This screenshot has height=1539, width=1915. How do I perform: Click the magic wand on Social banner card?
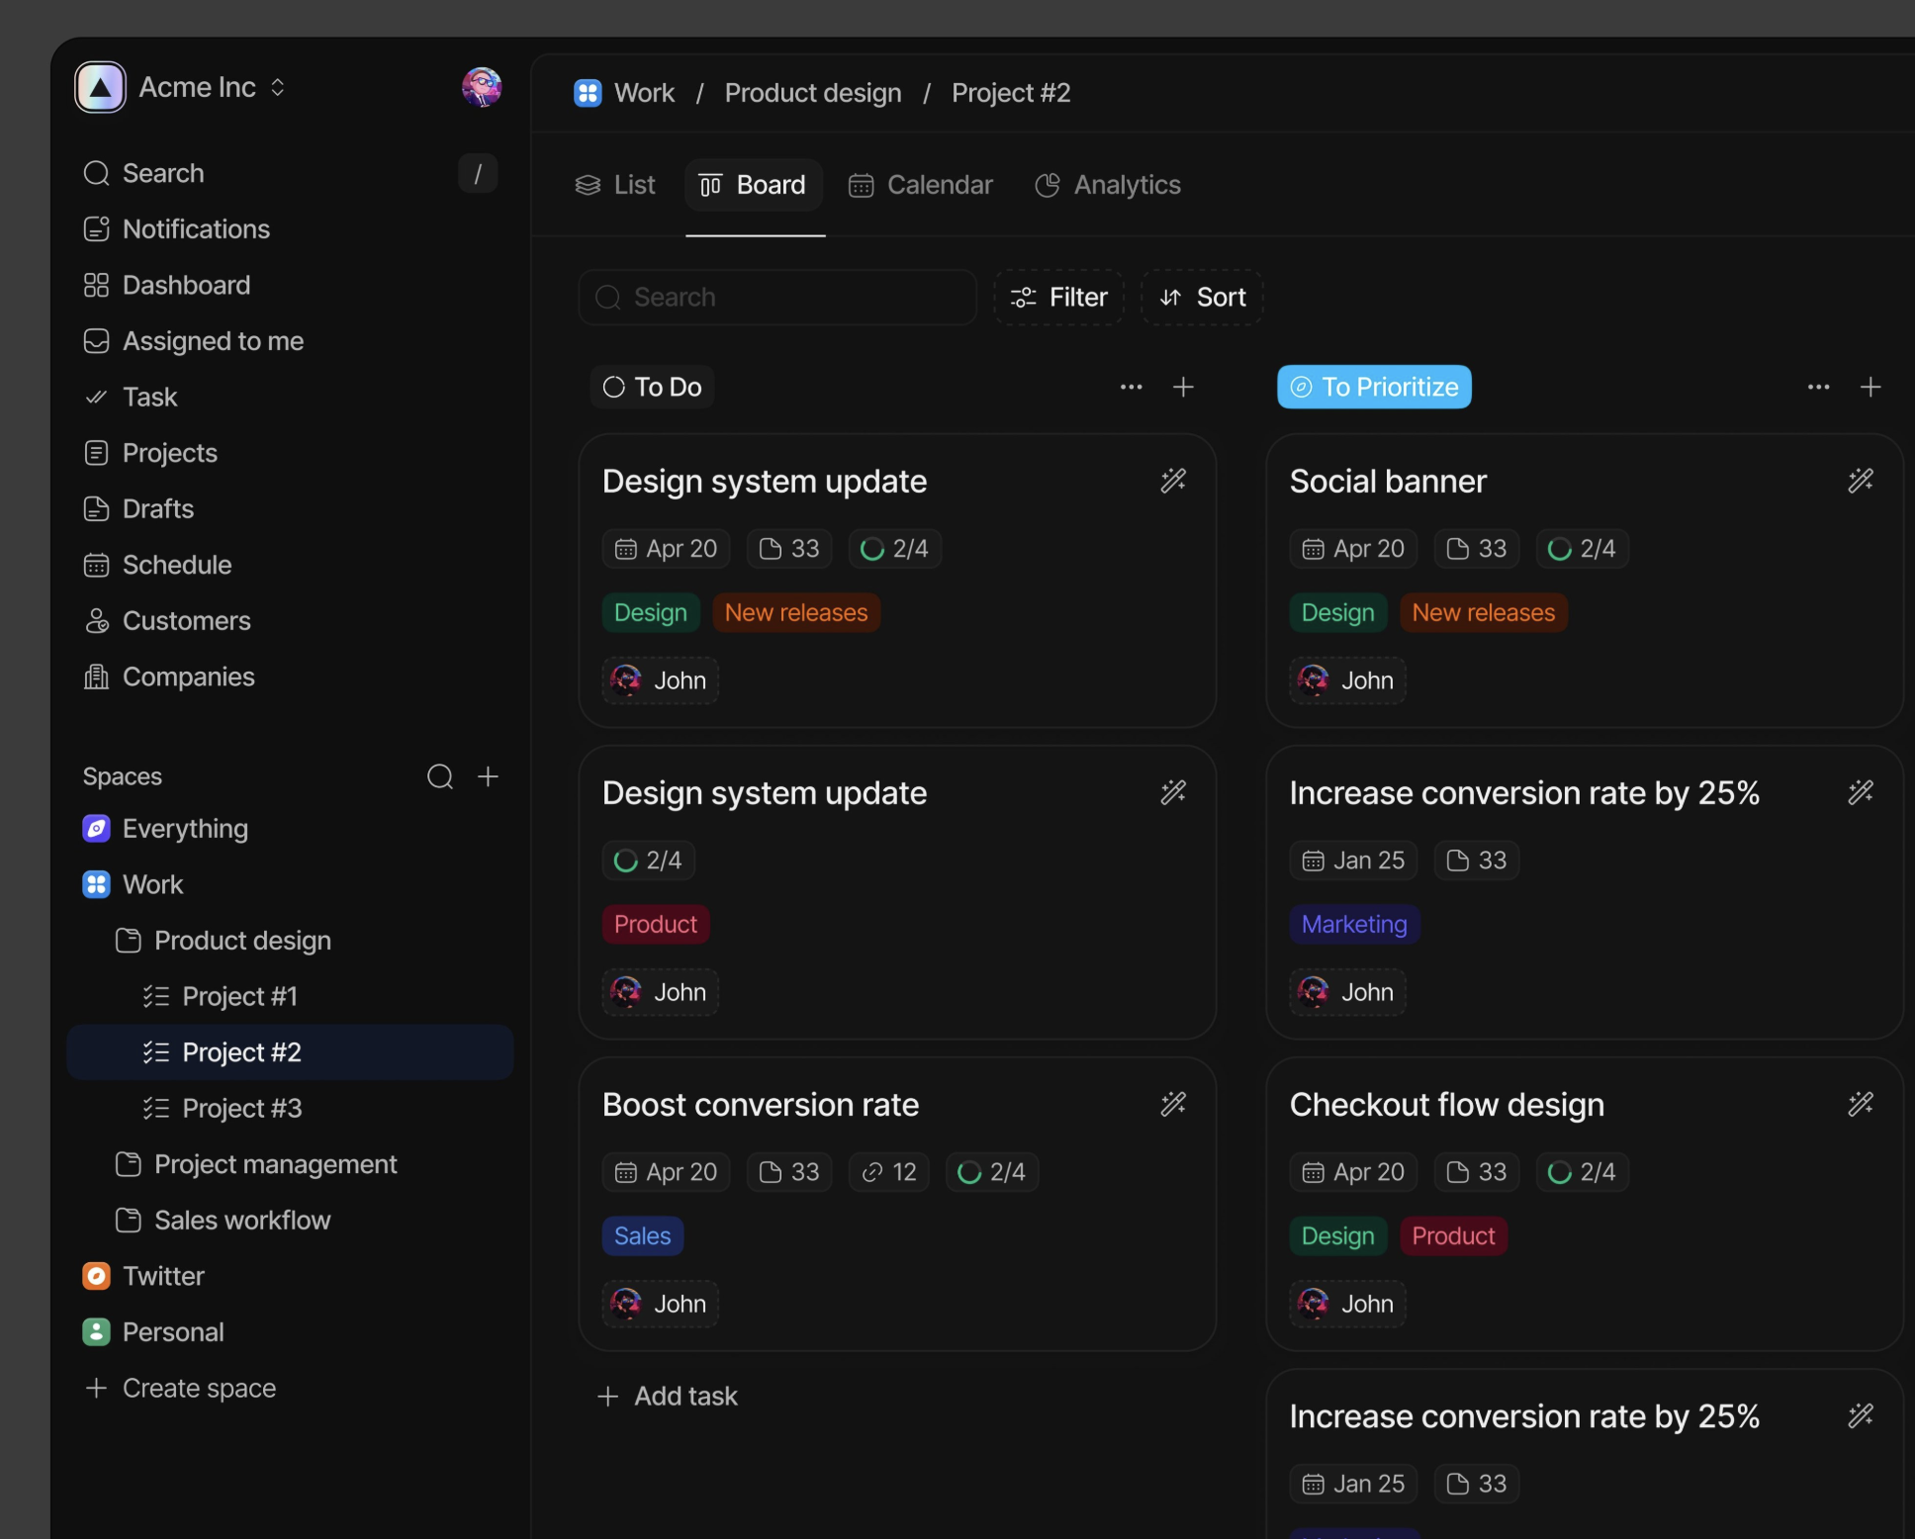[1861, 481]
